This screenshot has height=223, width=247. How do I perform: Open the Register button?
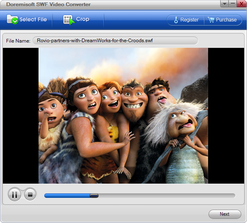(186, 20)
